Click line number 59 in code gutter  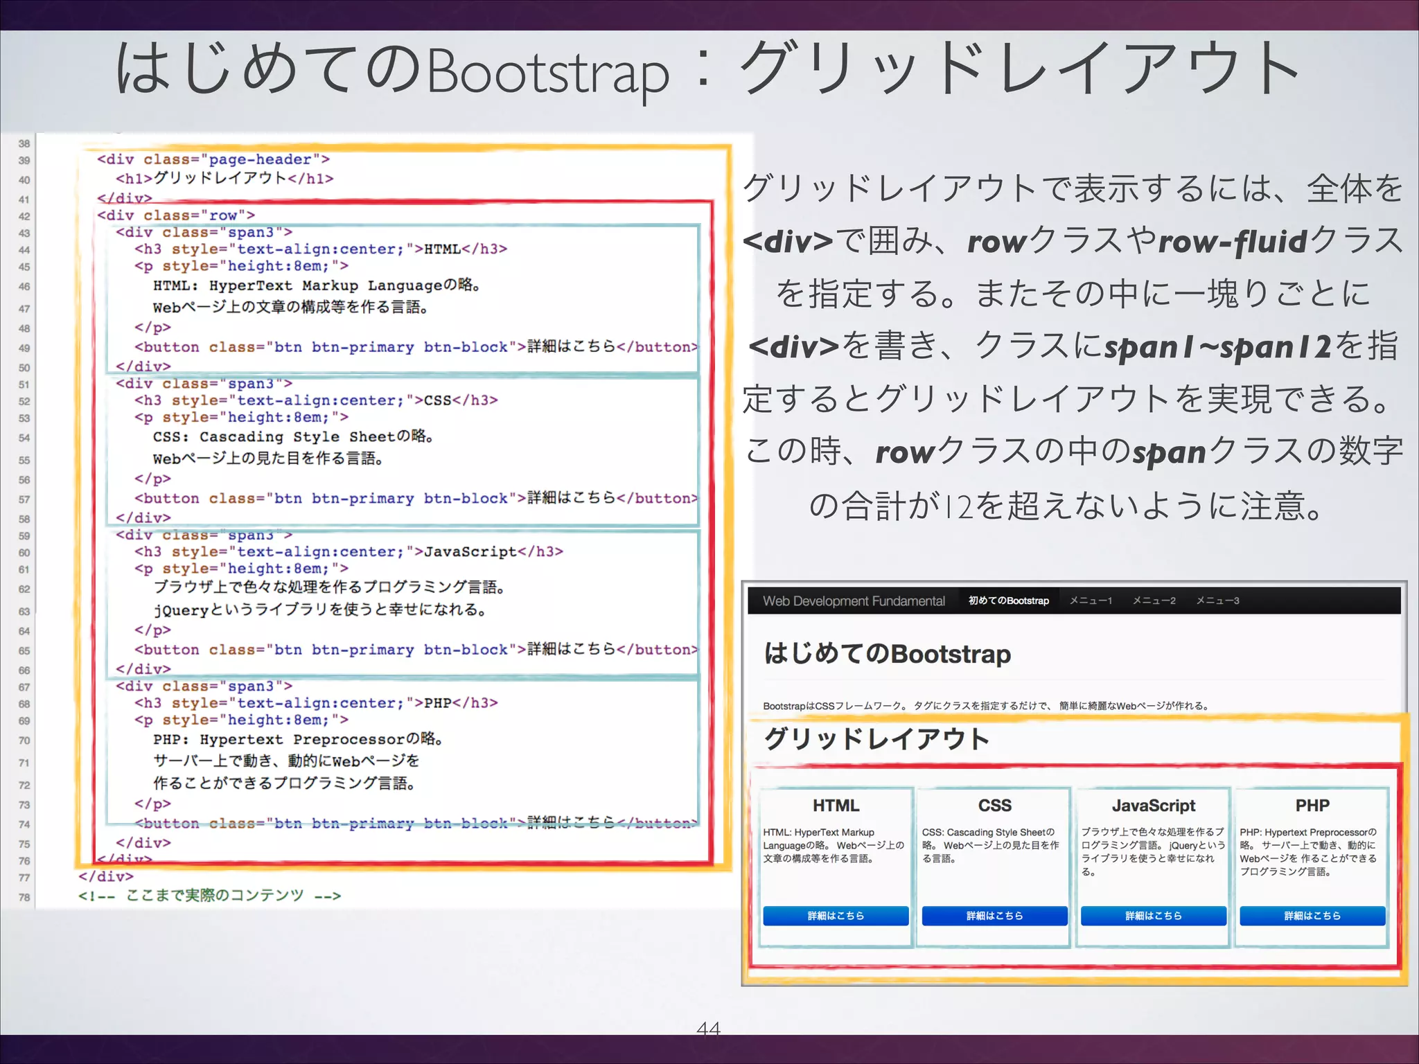click(x=24, y=536)
